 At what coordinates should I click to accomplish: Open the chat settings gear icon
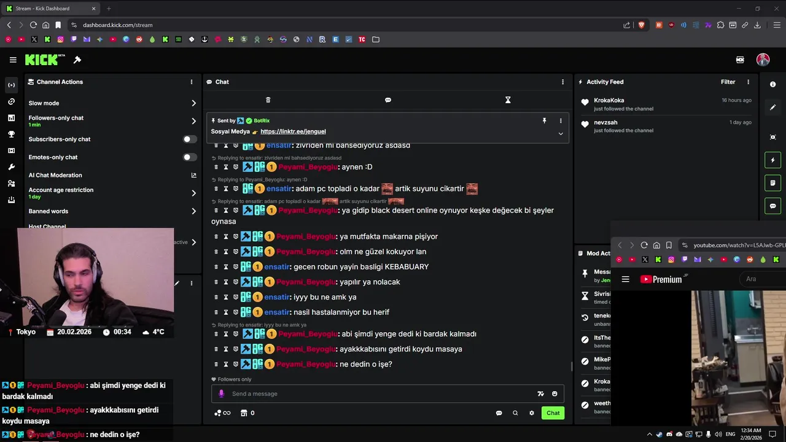click(532, 413)
